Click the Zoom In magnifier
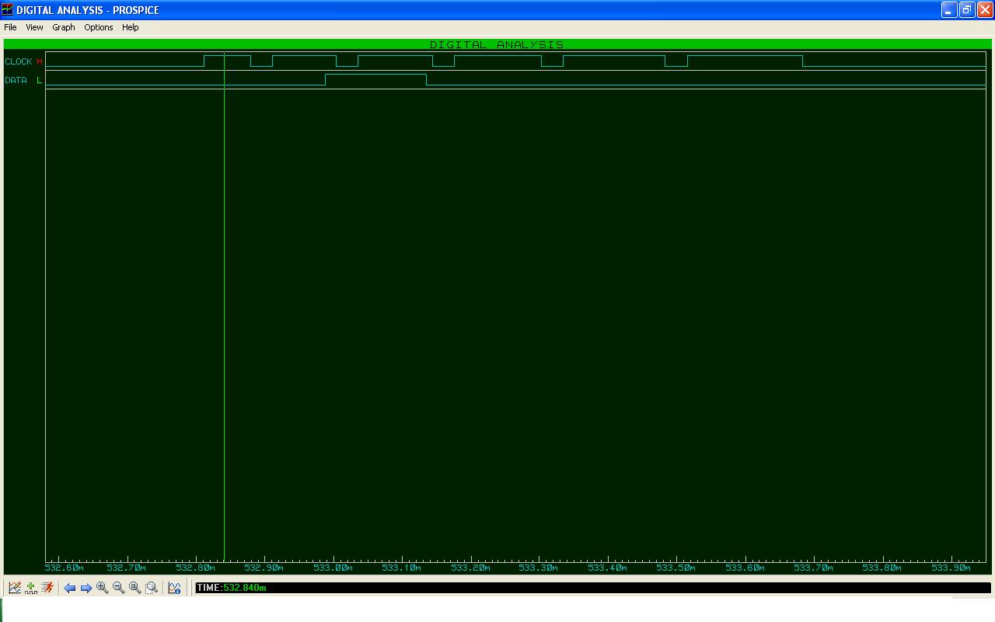The image size is (995, 622). [x=102, y=588]
